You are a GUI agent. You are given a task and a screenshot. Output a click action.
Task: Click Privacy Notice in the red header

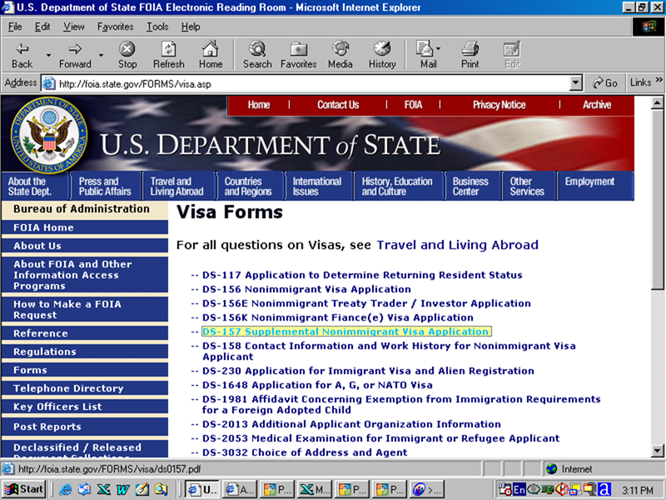coord(499,105)
